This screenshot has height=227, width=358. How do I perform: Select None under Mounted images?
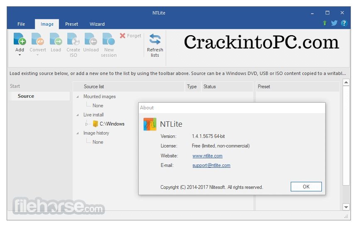pyautogui.click(x=98, y=106)
